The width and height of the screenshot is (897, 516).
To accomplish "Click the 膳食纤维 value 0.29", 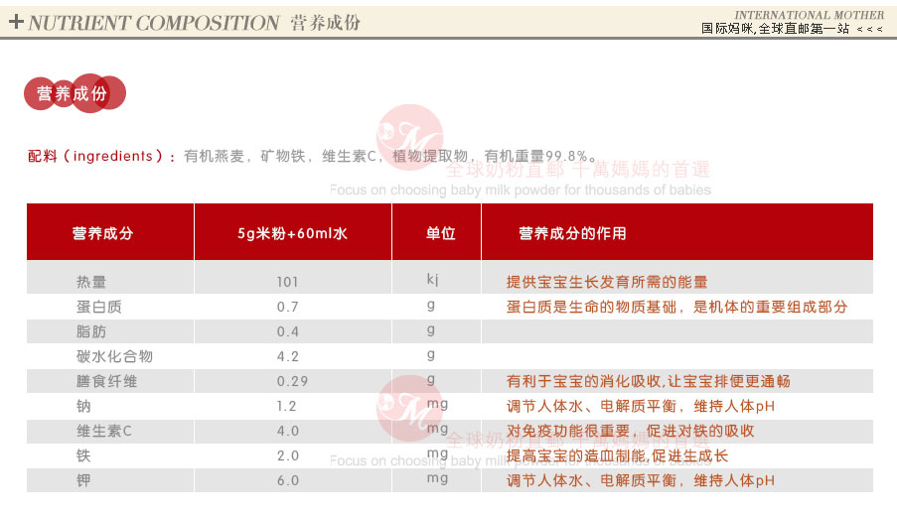I will coord(291,381).
